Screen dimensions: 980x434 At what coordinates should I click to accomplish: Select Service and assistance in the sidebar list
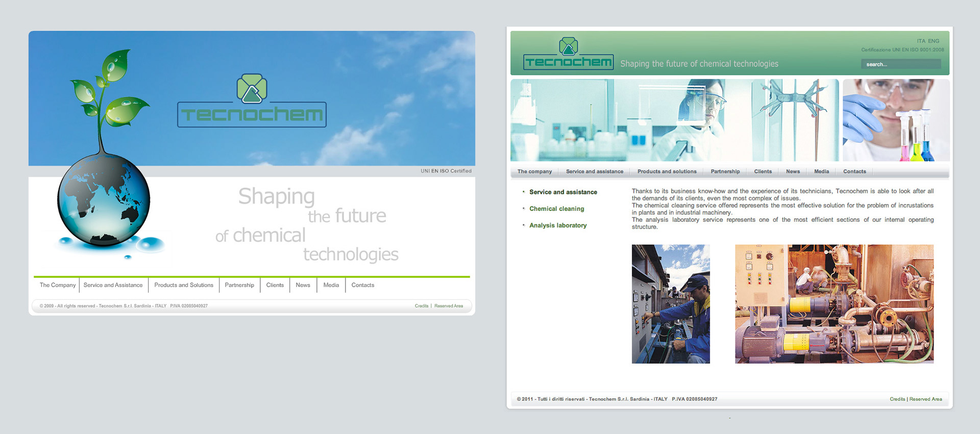[563, 192]
